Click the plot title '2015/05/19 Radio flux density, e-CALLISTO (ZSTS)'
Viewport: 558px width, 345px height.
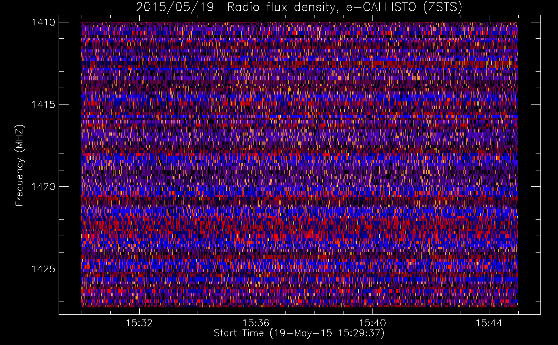tap(299, 7)
